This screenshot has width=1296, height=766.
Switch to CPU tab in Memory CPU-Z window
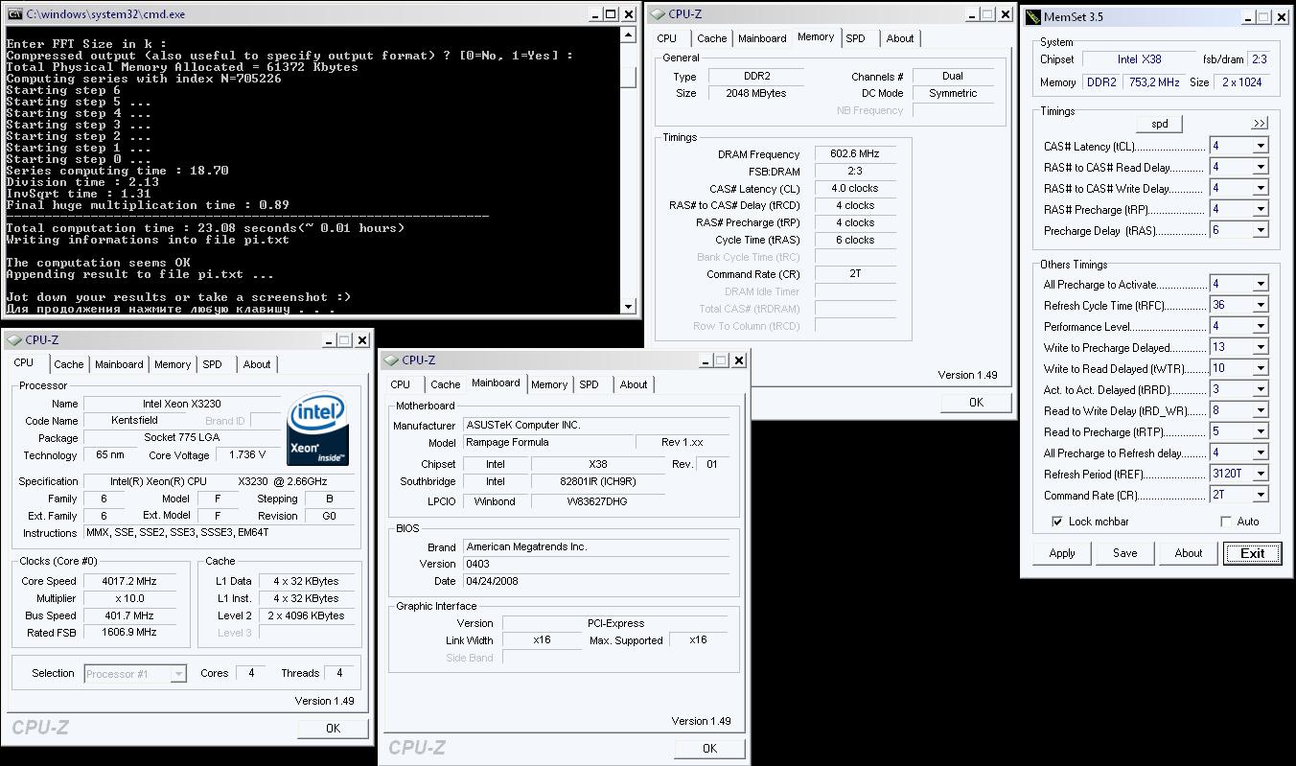[667, 38]
